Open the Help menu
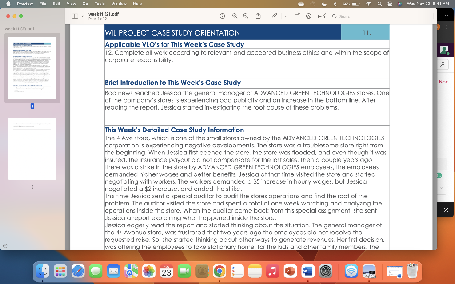Viewport: 455px width, 284px height. click(x=137, y=4)
